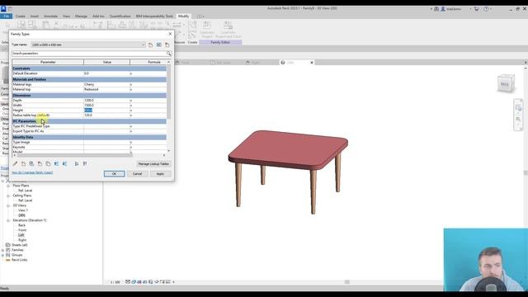528x297 pixels.
Task: Collapse the Elevations (Elevation 1) node
Action: click(8, 220)
